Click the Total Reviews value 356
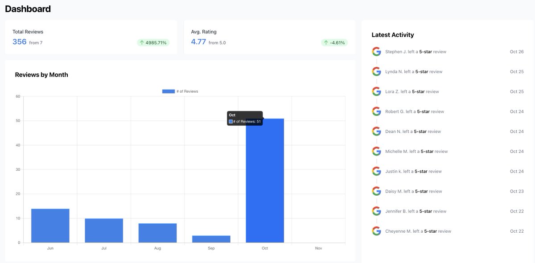535x263 pixels. [20, 42]
